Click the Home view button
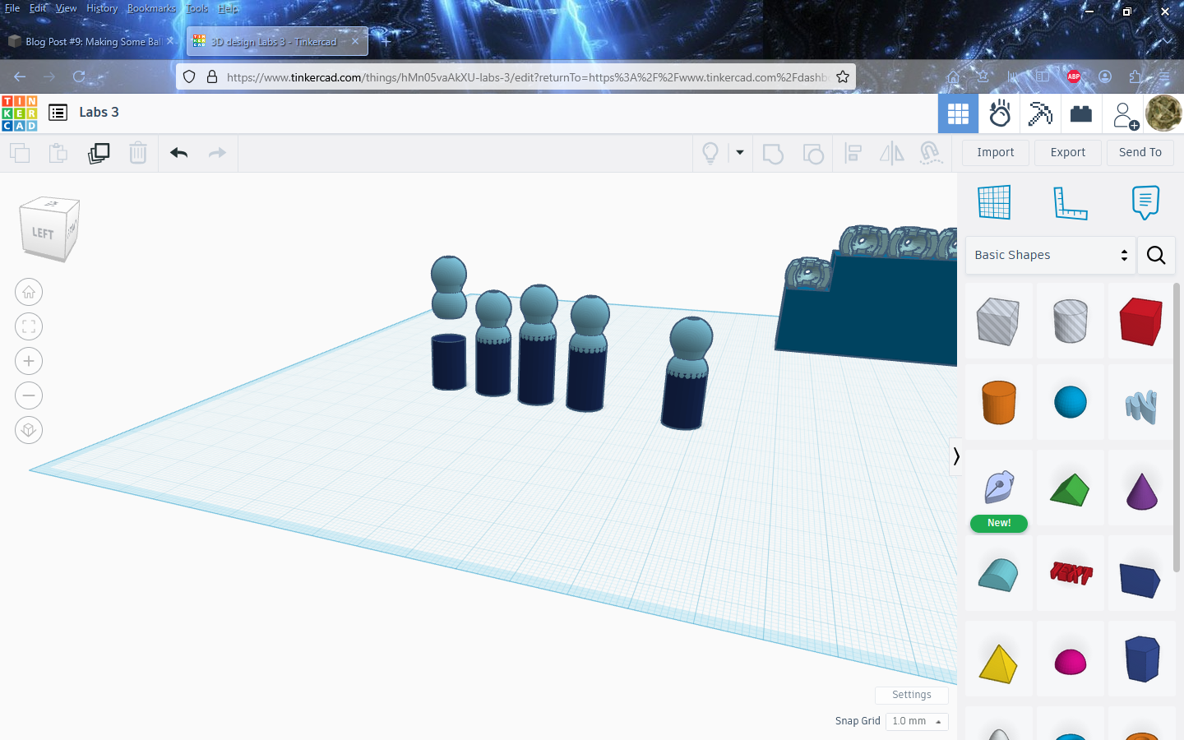Viewport: 1184px width, 740px height. (29, 292)
